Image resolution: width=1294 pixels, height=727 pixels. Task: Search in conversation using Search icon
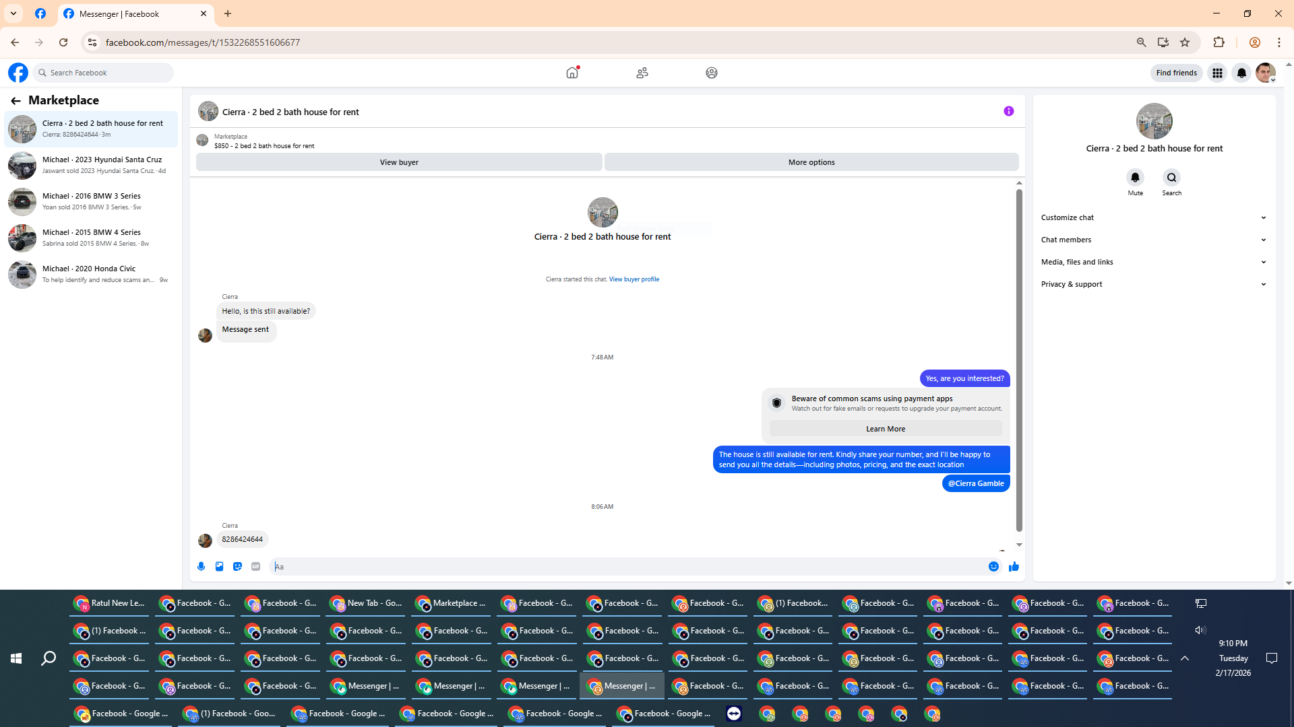click(1171, 178)
